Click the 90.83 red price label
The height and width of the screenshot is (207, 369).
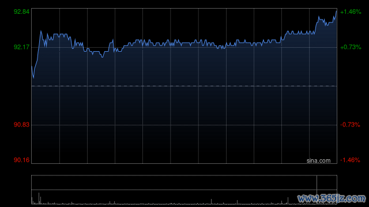click(x=21, y=124)
